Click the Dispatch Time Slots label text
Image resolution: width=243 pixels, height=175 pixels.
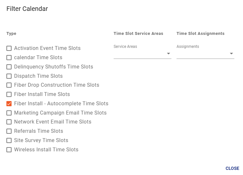pyautogui.click(x=39, y=76)
